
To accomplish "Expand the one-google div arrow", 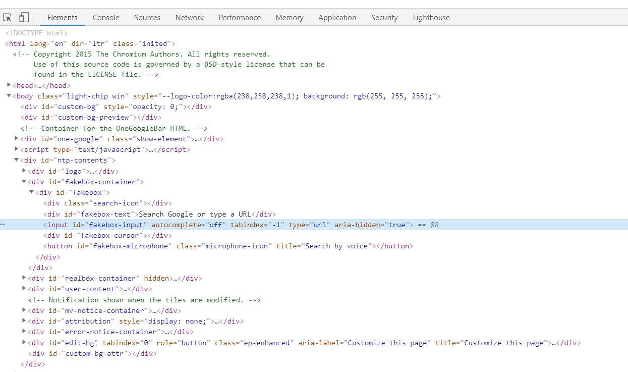I will pos(17,138).
